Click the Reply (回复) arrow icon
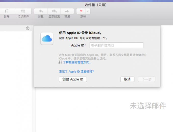The image size is (173, 132). 41,11
